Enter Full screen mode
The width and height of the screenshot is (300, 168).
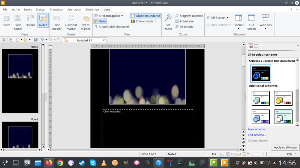(252, 21)
